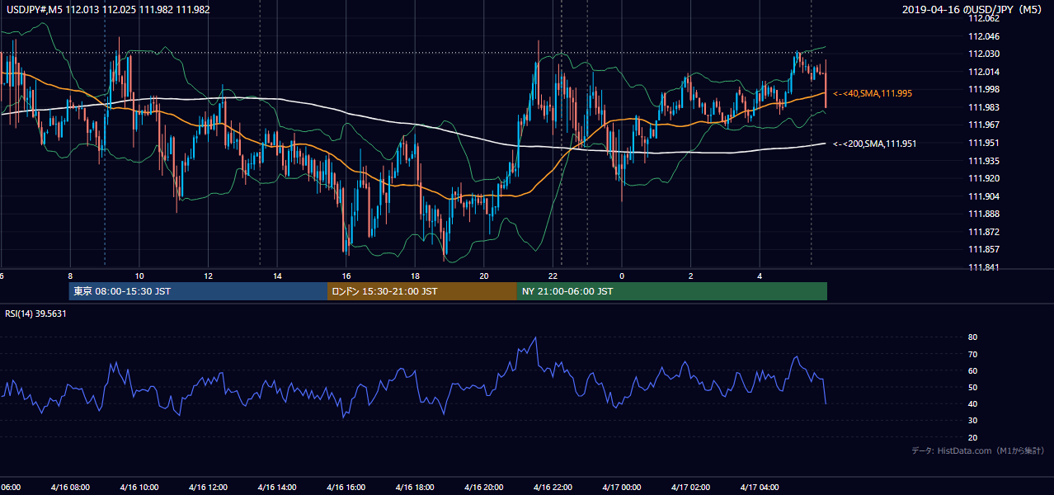Click the 4/16 18:00 date label
The image size is (1054, 495).
point(415,488)
